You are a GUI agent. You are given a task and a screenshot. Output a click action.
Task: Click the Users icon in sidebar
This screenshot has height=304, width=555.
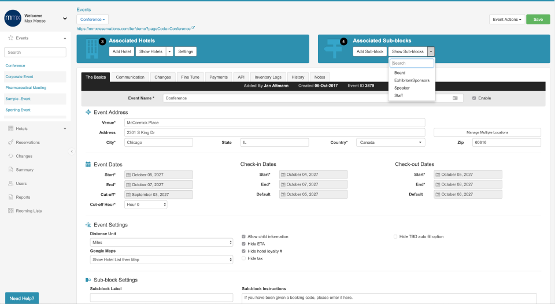click(10, 183)
